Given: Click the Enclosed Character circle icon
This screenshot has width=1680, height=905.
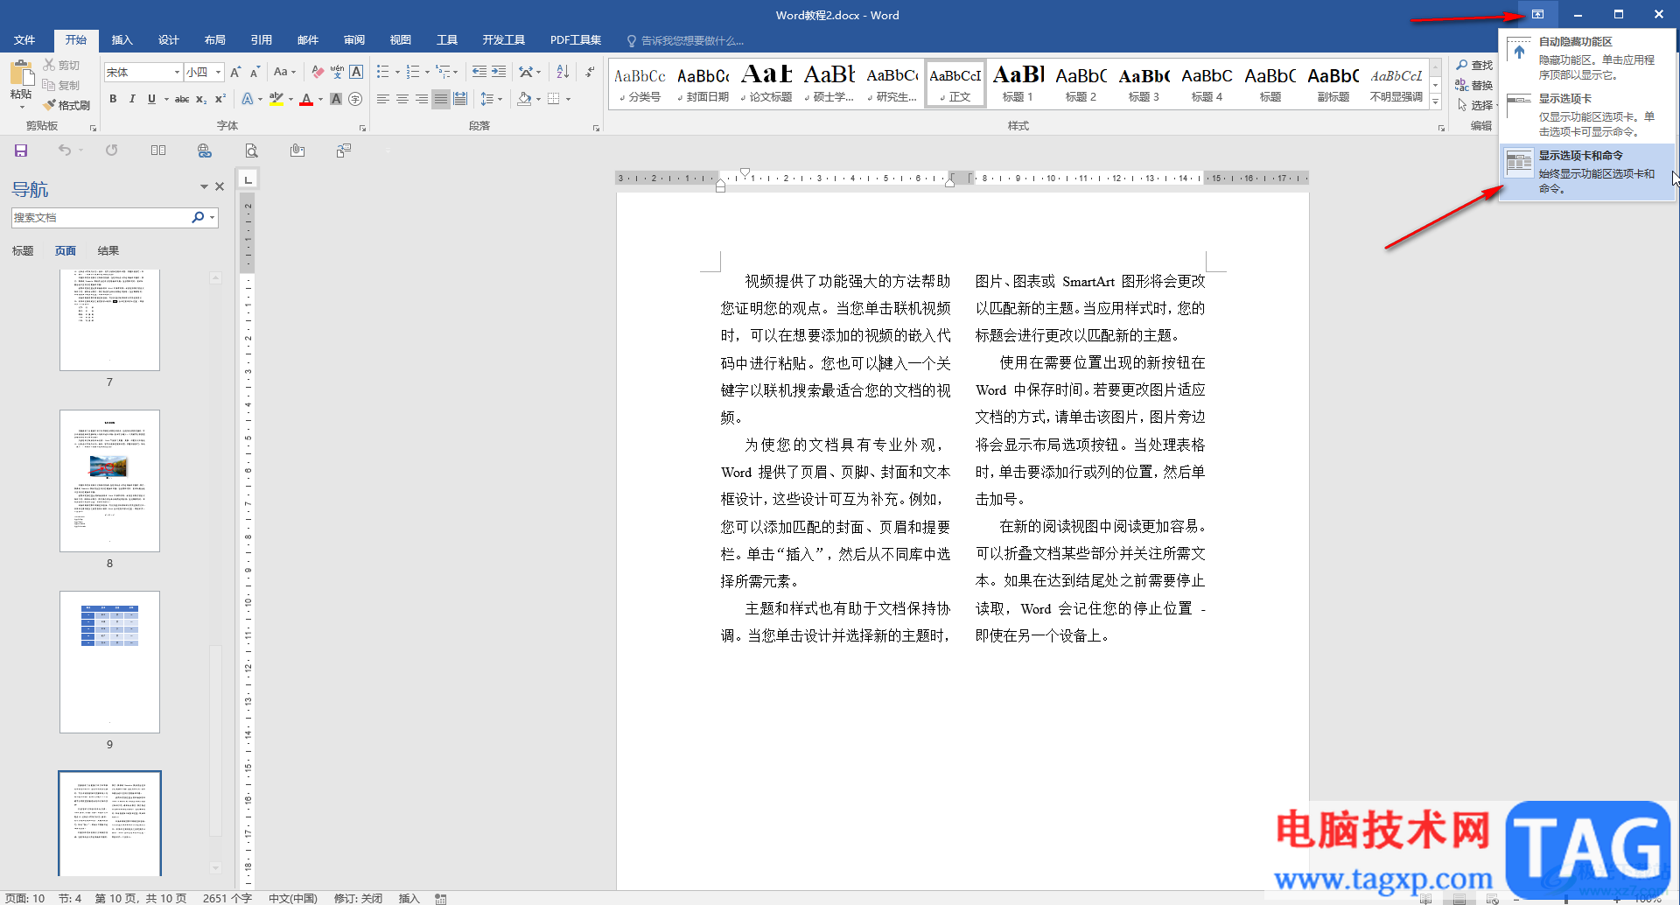Looking at the screenshot, I should point(355,99).
